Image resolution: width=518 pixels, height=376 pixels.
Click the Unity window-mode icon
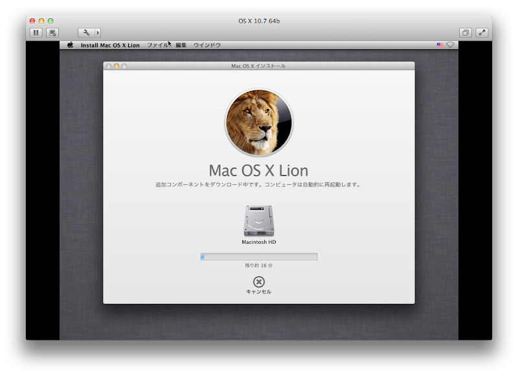(466, 33)
